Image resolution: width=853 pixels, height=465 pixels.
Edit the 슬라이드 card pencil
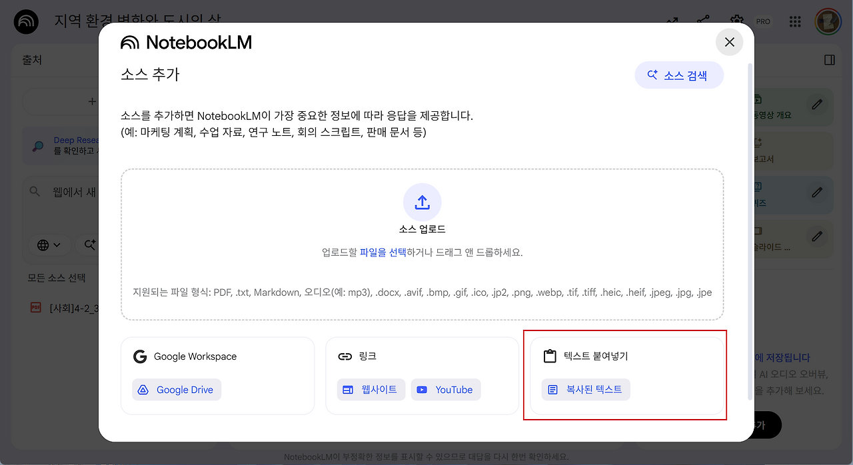tap(817, 236)
